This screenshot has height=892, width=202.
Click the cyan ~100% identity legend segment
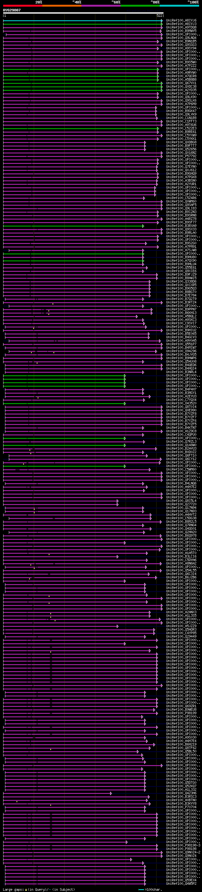tap(179, 6)
